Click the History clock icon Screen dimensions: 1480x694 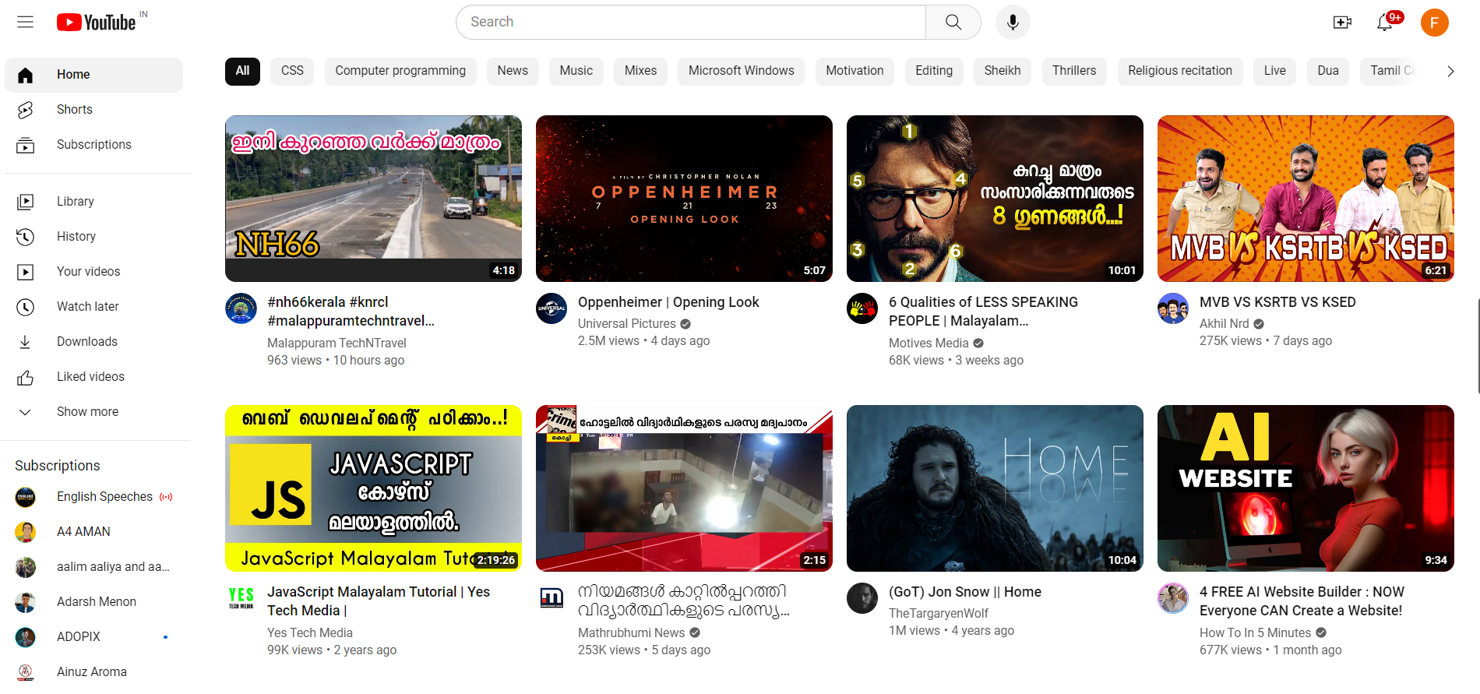point(26,237)
